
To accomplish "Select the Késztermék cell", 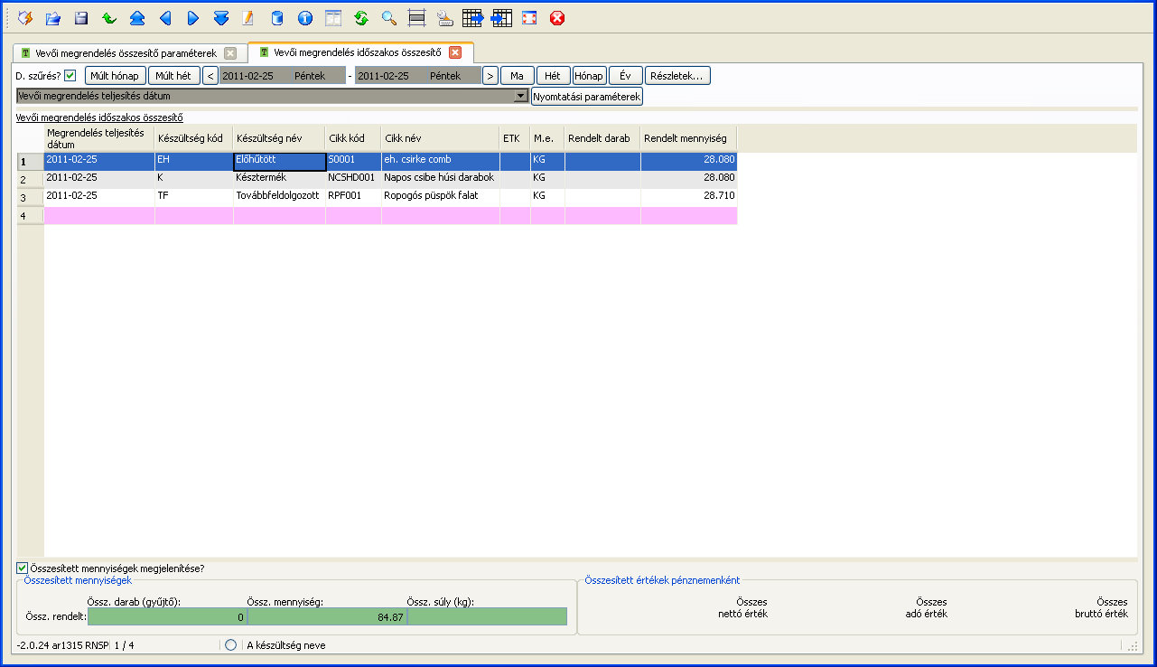I will 279,179.
